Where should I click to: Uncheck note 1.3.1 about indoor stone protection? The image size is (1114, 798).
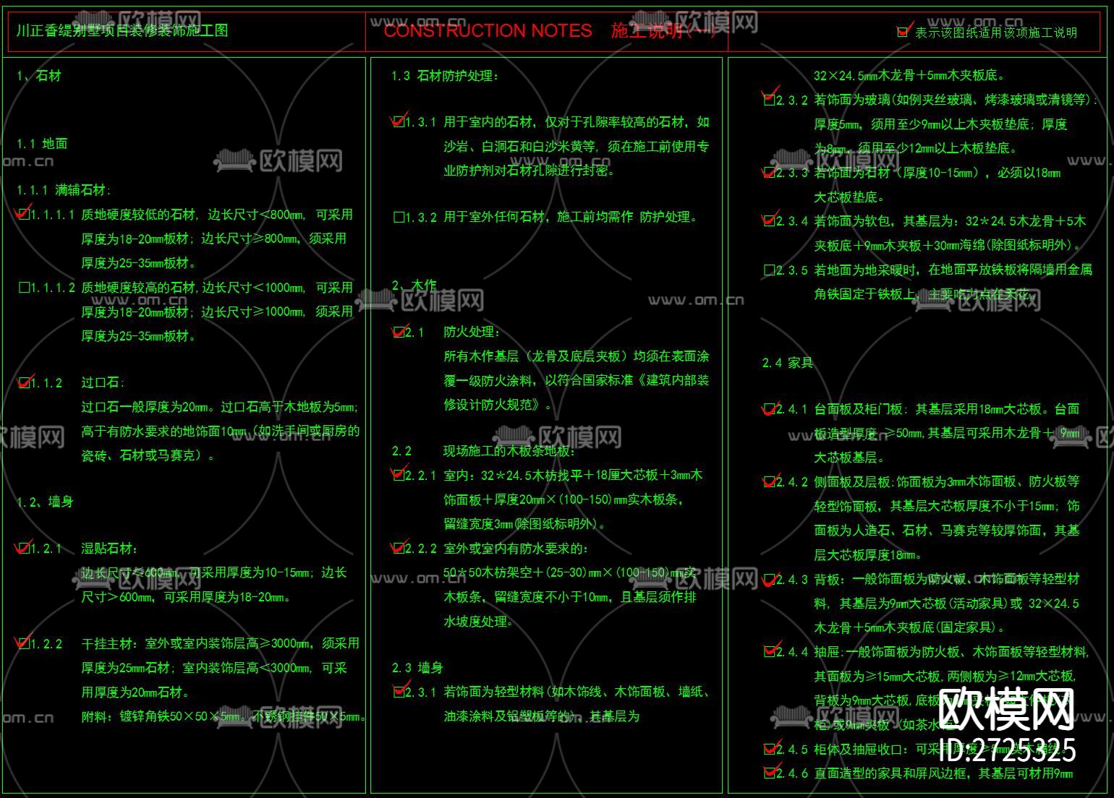tap(400, 122)
